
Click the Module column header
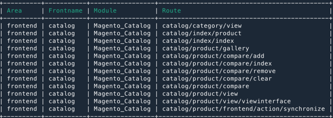(x=105, y=11)
